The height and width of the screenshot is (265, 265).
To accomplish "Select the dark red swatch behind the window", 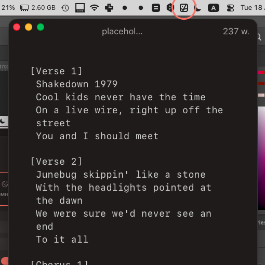I will coord(261,84).
